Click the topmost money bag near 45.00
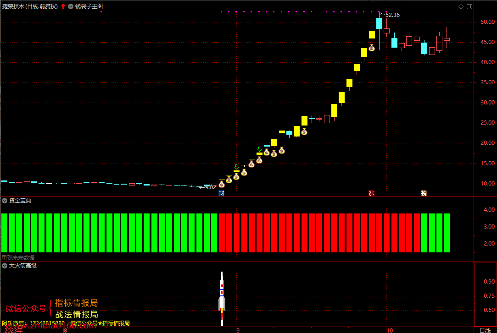The image size is (497, 333). tap(372, 48)
